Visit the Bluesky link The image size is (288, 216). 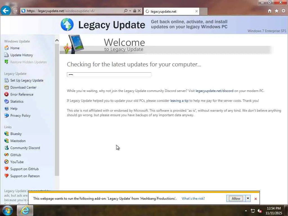click(x=16, y=134)
